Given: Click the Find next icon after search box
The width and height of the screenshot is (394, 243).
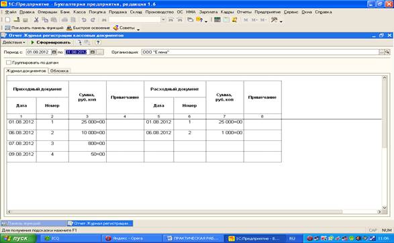Looking at the screenshot, I should click(171, 19).
